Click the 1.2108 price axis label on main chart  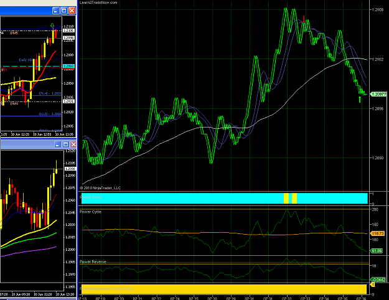377,10
